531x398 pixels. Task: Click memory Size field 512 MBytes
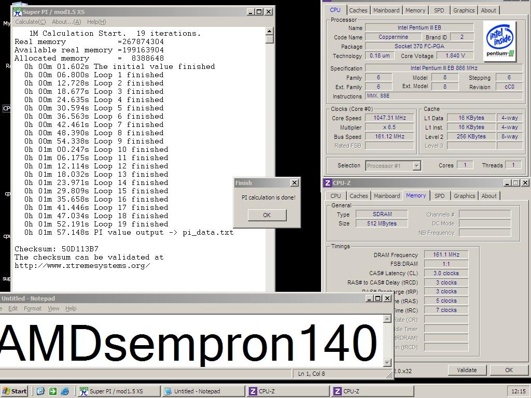382,223
